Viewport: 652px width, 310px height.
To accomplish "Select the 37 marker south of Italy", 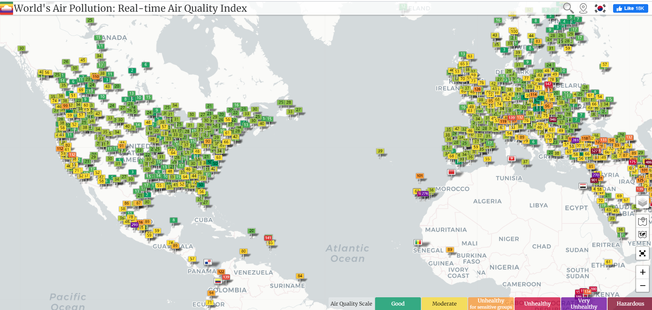I will coord(525,162).
